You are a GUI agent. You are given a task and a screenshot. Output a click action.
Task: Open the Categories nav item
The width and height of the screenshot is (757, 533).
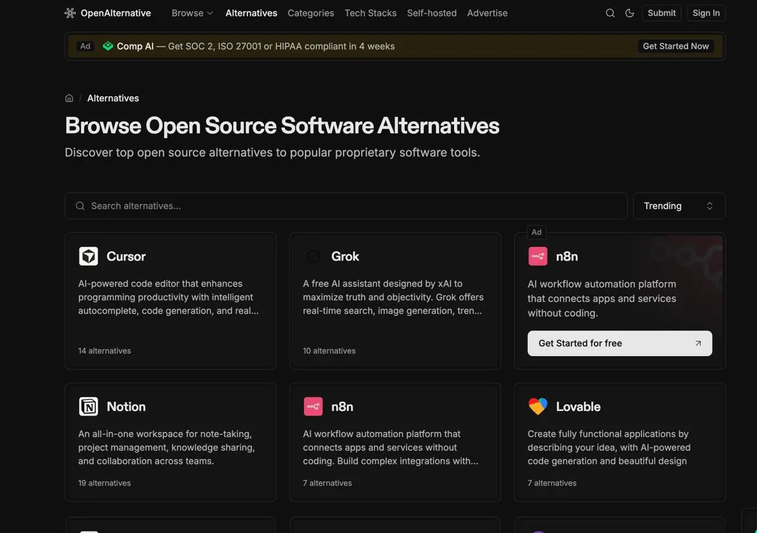311,13
